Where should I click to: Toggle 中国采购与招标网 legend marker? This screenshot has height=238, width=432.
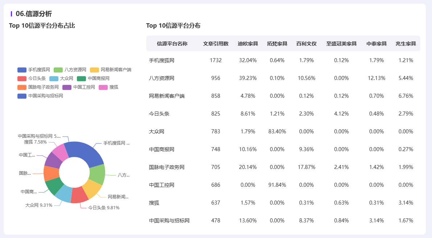22,96
